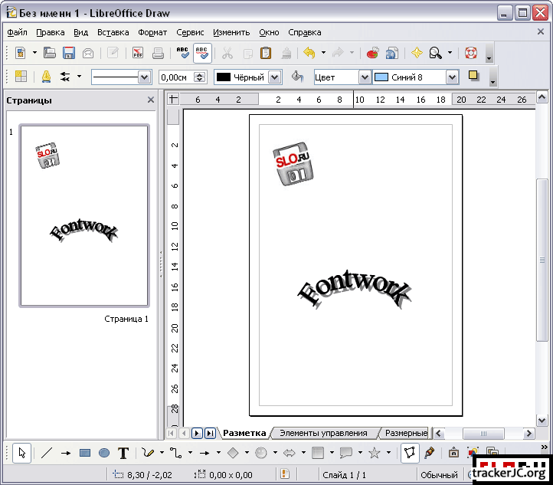Screen dimensions: 553x485
Task: Toggle the Edit Points mode
Action: pos(410,453)
